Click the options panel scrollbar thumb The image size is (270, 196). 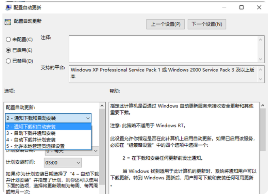coord(102,147)
